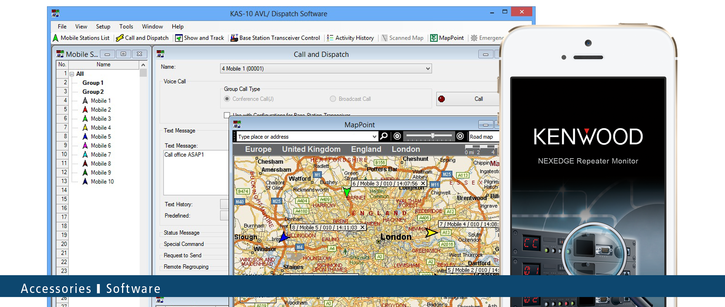Enable Use with Configurations checkbox
725x307 pixels.
227,115
